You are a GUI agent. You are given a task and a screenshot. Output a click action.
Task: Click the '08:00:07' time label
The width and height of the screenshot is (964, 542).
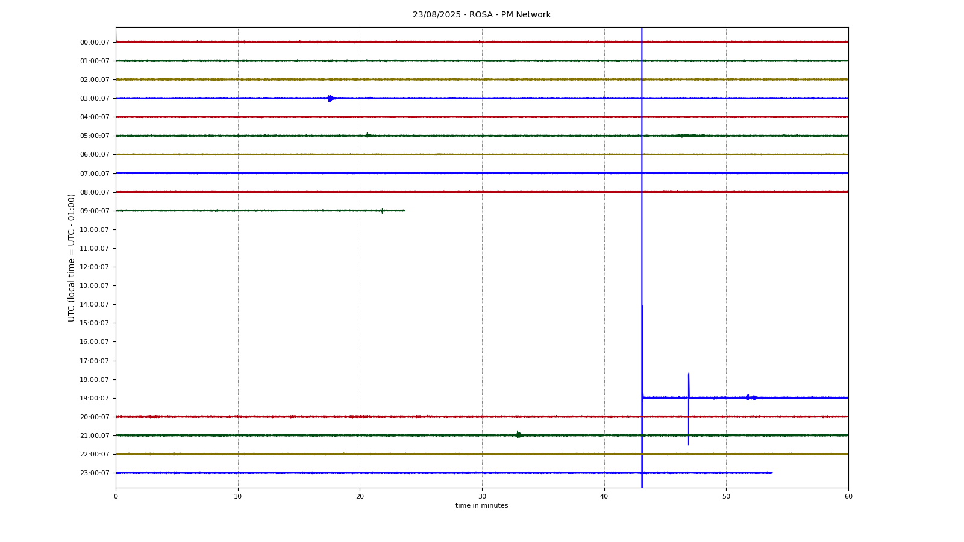click(95, 192)
